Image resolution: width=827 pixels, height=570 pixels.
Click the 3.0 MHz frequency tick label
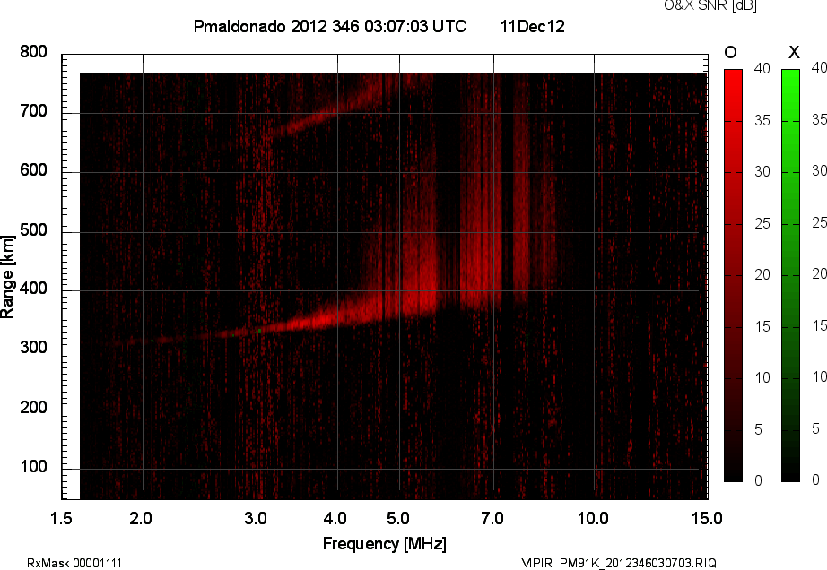[x=256, y=518]
